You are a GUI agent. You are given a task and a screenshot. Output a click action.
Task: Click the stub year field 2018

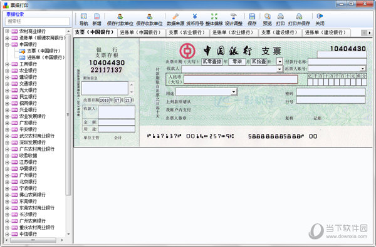pyautogui.click(x=104, y=100)
